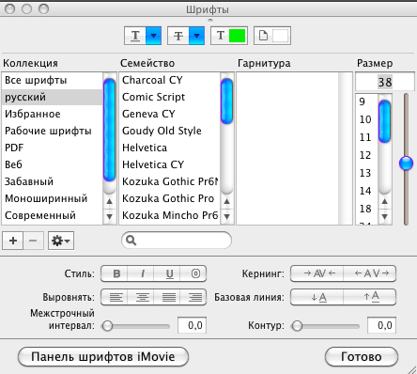417x374 pixels.
Task: Select the Моноширинный collection
Action: [x=53, y=198]
